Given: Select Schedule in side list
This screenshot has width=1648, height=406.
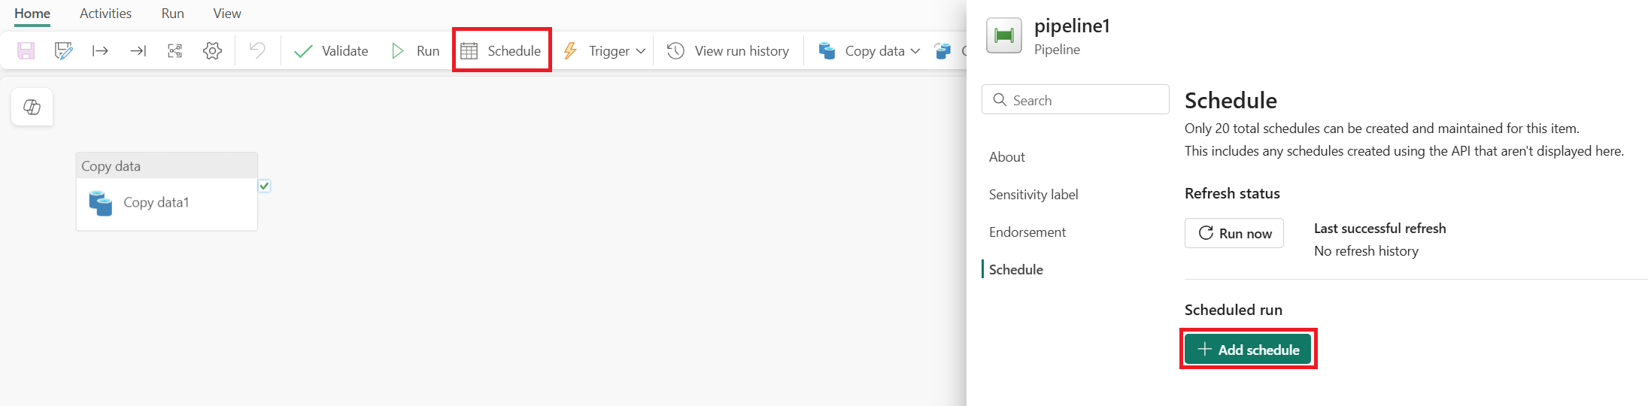Looking at the screenshot, I should (1015, 270).
